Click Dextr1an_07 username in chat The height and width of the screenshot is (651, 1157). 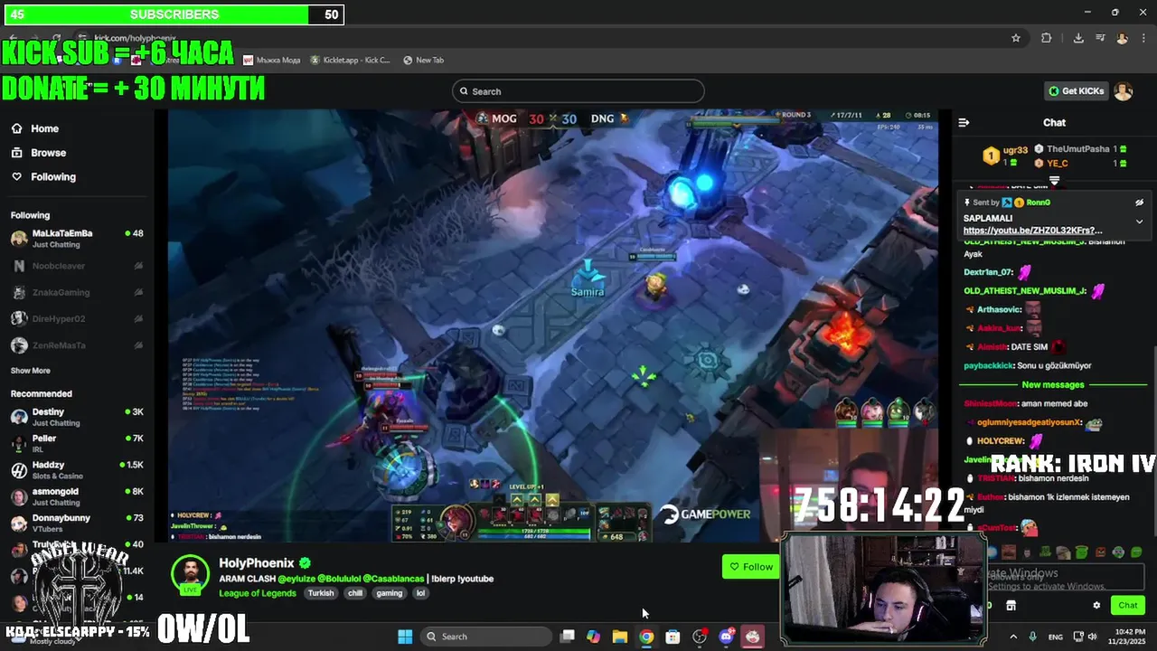[x=987, y=271]
